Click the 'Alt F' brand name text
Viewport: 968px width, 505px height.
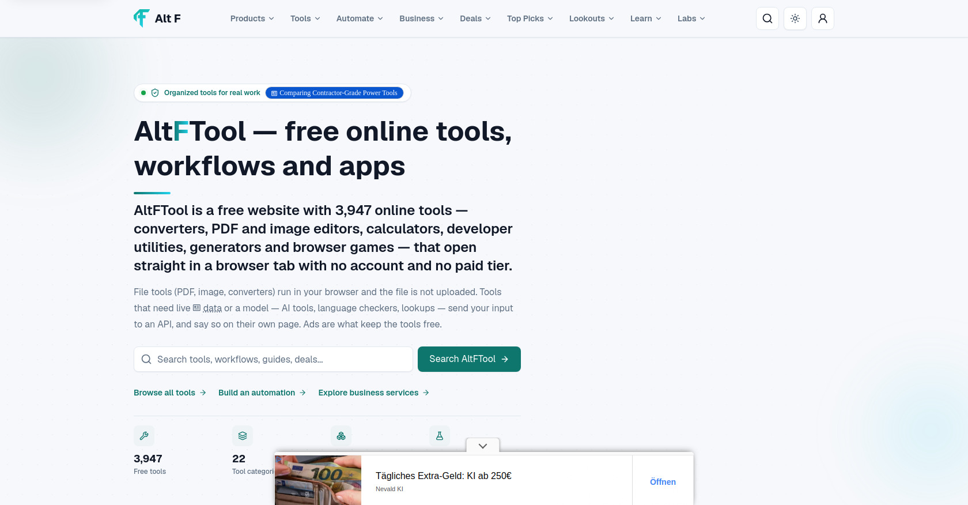tap(168, 18)
